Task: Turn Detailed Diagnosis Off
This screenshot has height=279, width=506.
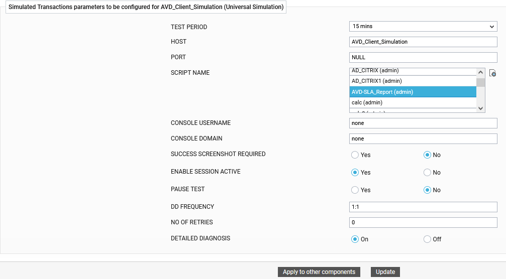Action: tap(428, 239)
